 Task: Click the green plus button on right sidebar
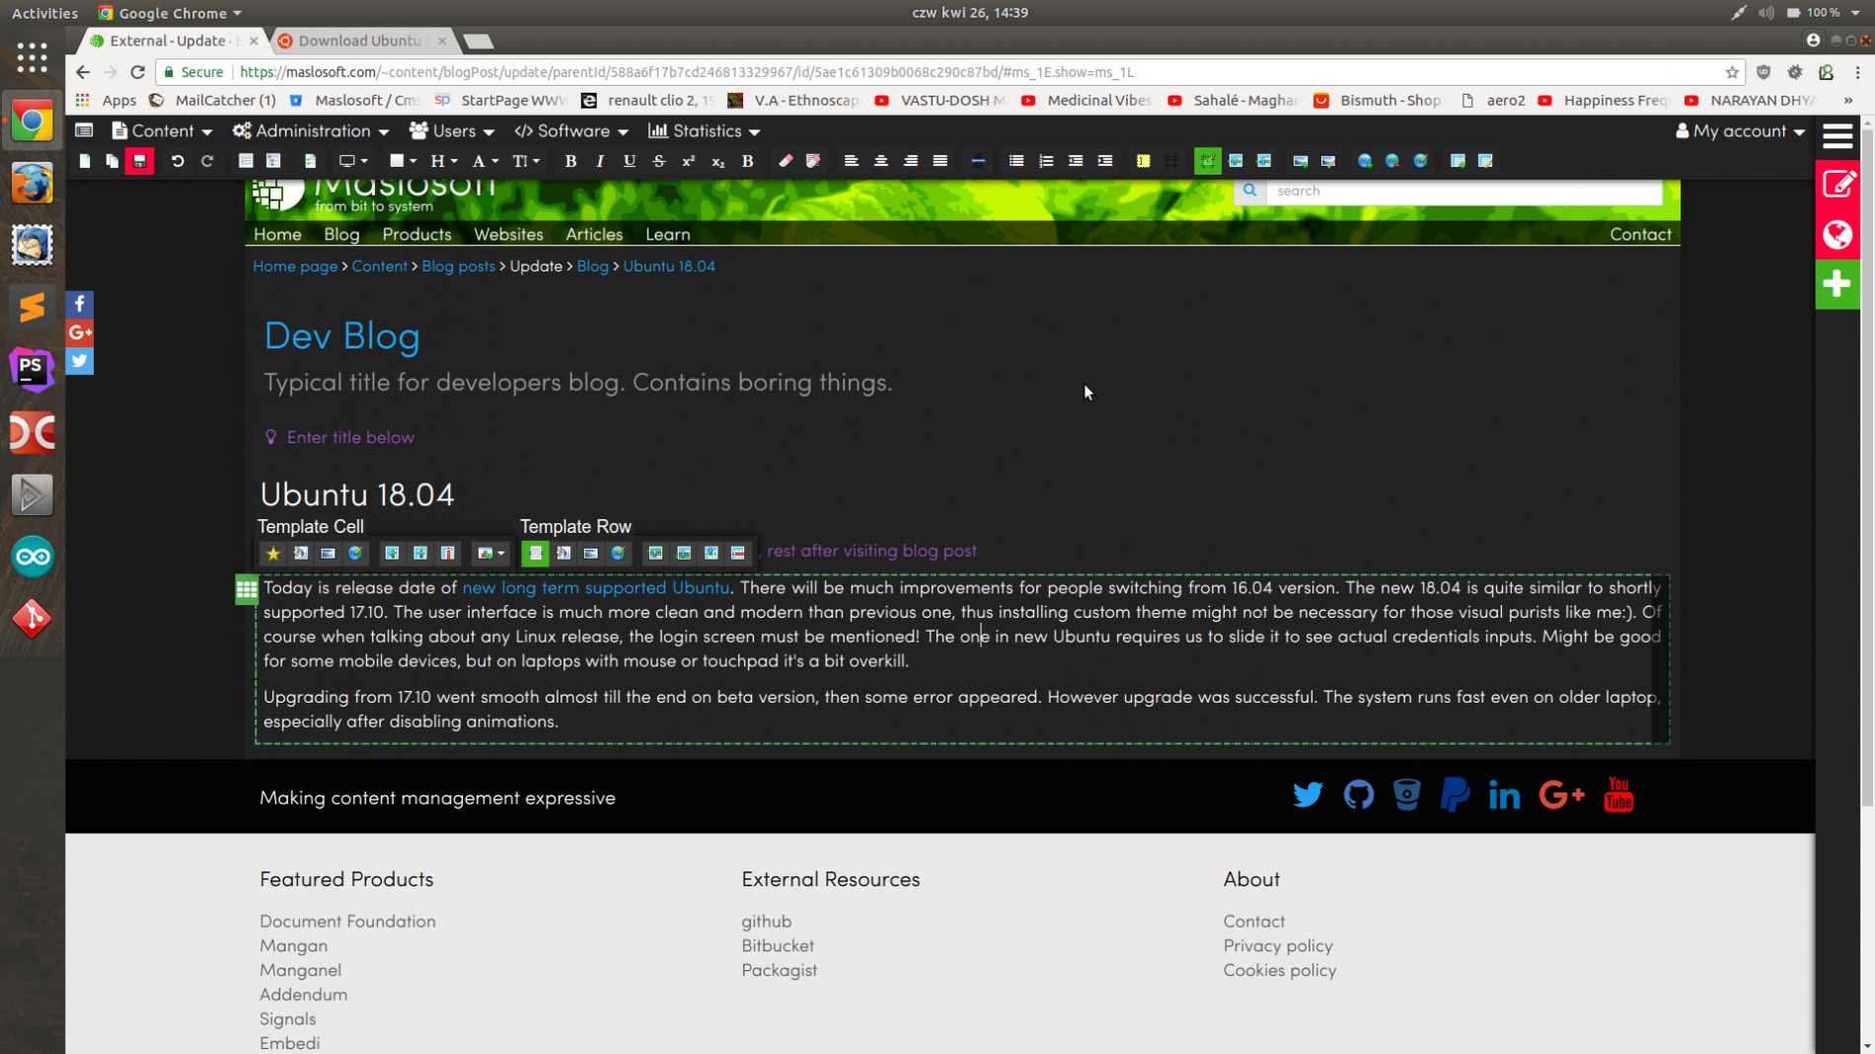click(1837, 285)
